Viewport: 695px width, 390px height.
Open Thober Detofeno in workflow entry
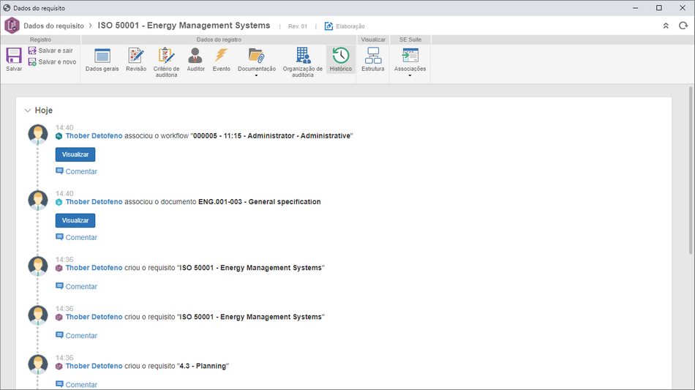pyautogui.click(x=94, y=136)
